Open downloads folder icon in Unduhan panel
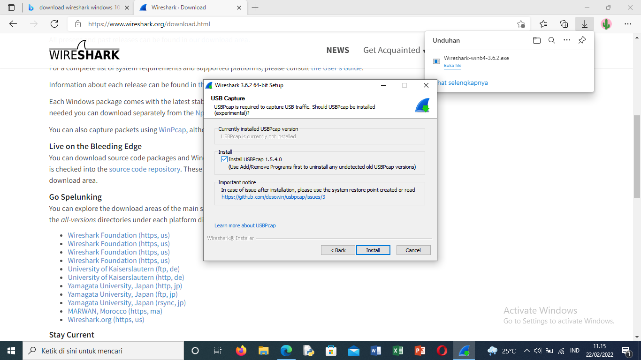Screen dimensions: 641x360 (x=536, y=40)
